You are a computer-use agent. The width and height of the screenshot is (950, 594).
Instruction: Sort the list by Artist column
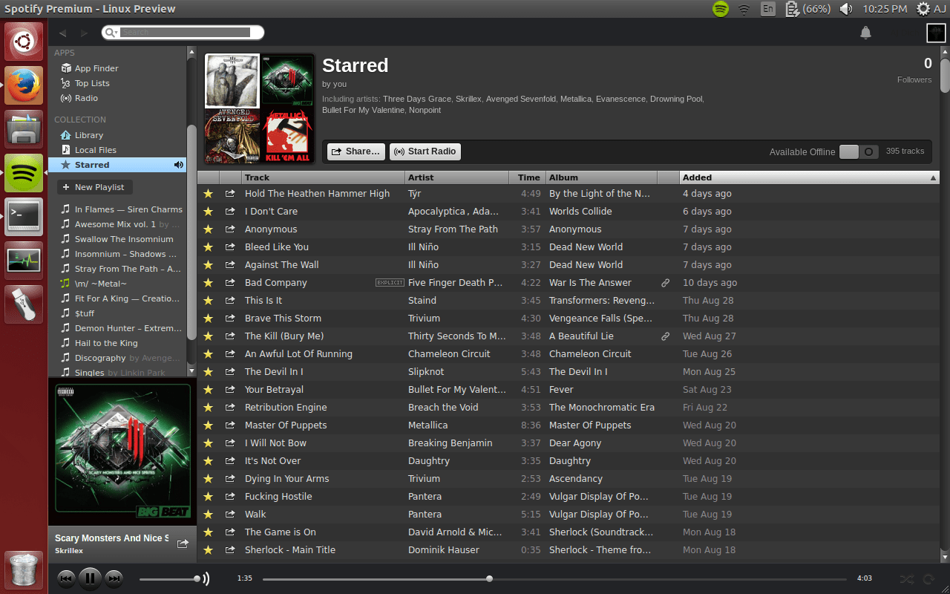(x=457, y=177)
